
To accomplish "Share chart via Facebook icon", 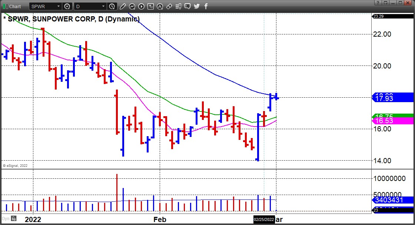I will [206, 6].
